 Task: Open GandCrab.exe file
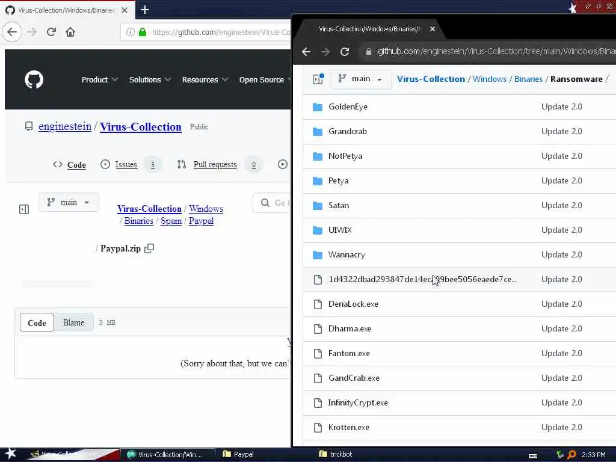[354, 378]
